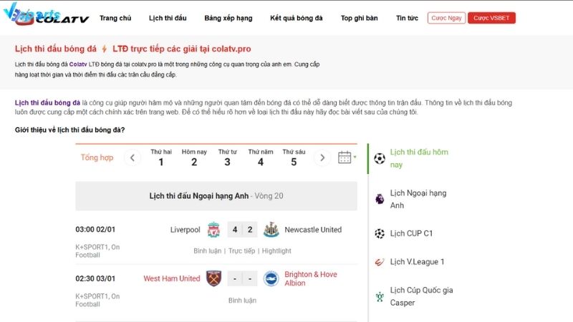Click the COLATV logo
Image resolution: width=573 pixels, height=322 pixels.
[52, 19]
